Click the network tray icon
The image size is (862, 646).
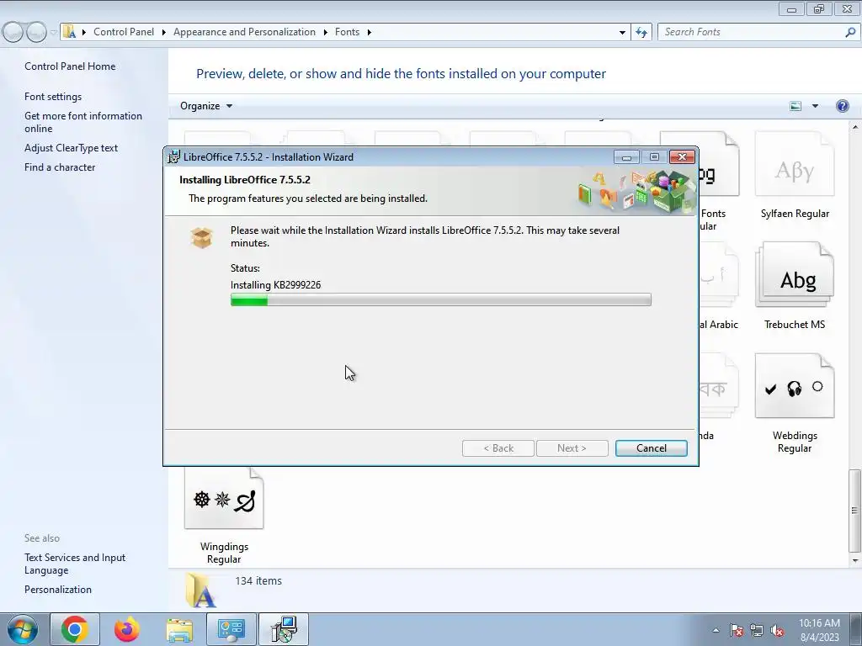(757, 630)
